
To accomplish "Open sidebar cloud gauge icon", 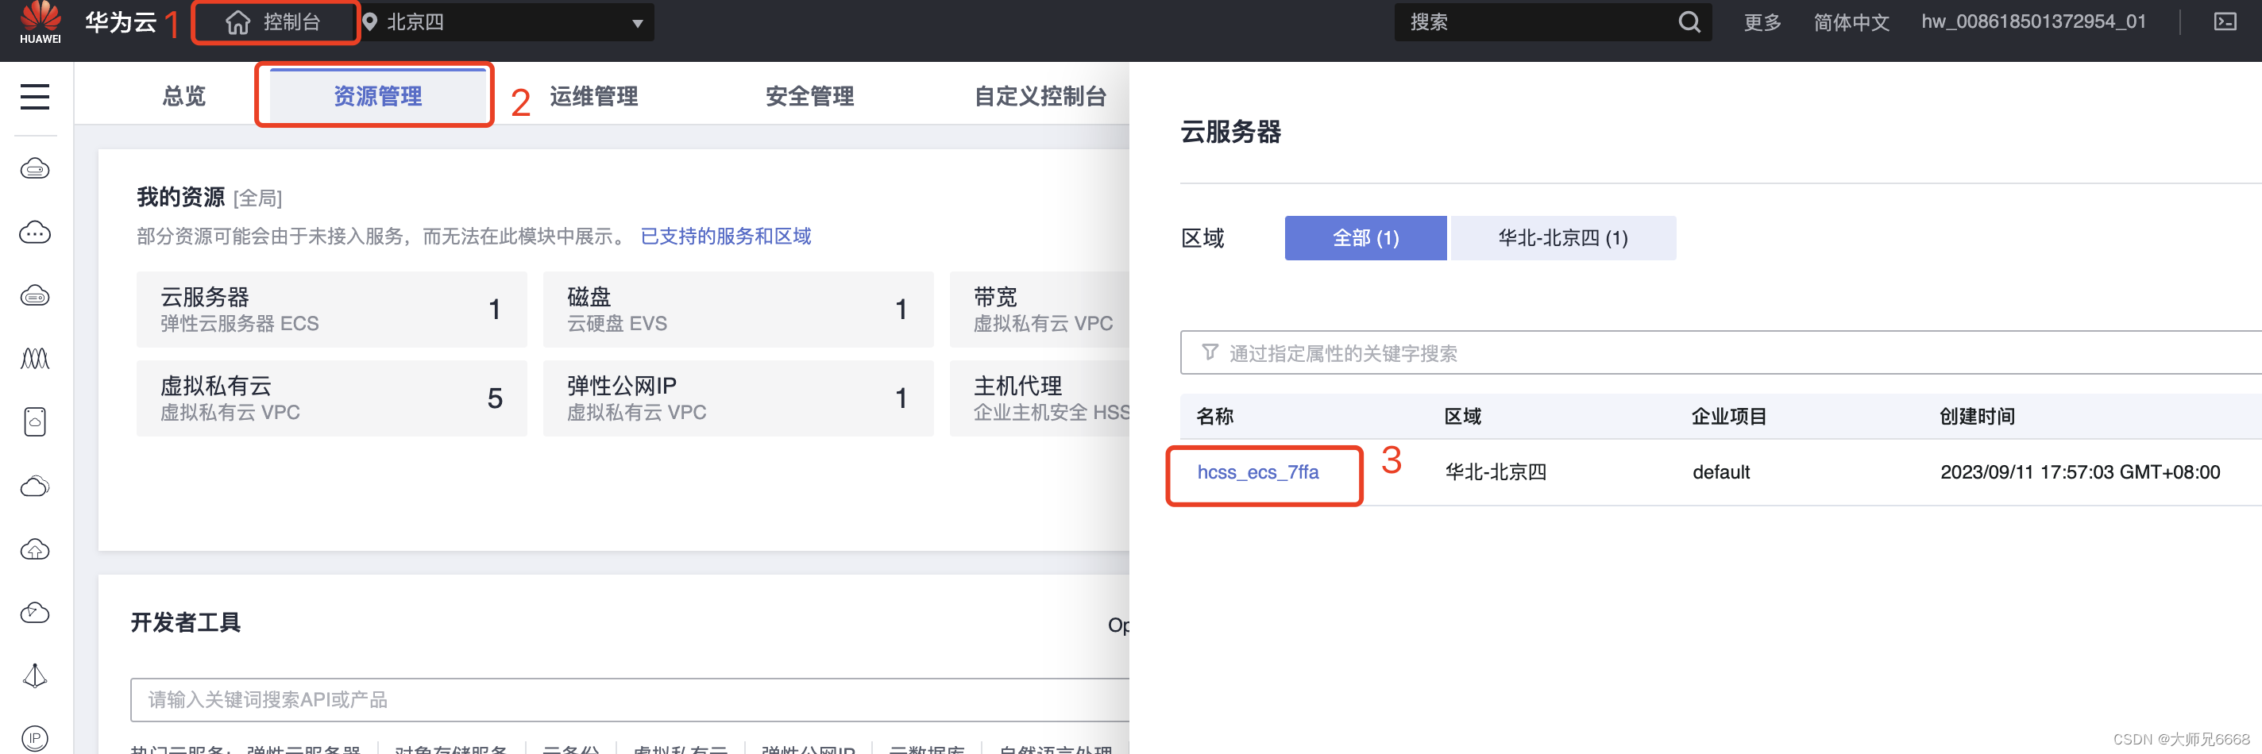I will tap(35, 612).
